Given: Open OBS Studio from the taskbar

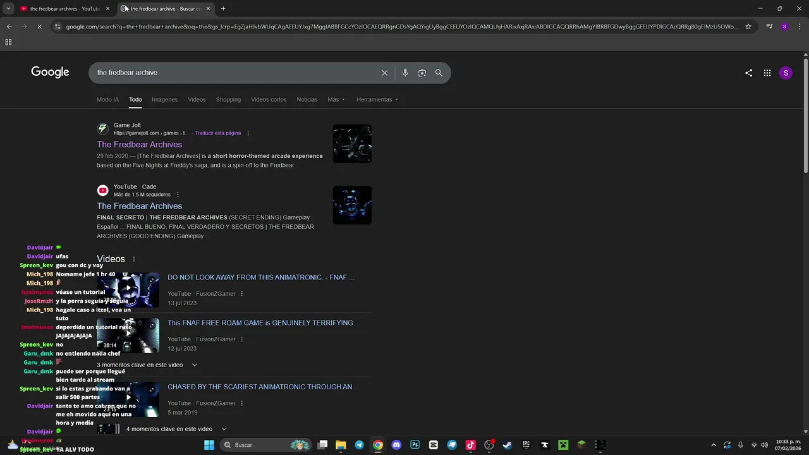Looking at the screenshot, I should [489, 445].
